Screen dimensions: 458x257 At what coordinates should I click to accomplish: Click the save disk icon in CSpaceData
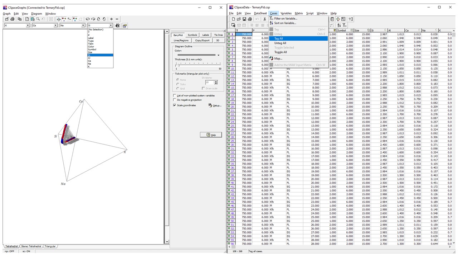(244, 19)
